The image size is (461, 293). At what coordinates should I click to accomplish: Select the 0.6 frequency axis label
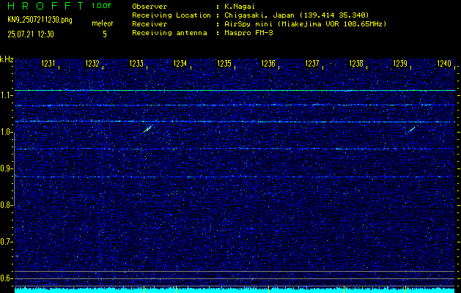pos(6,278)
